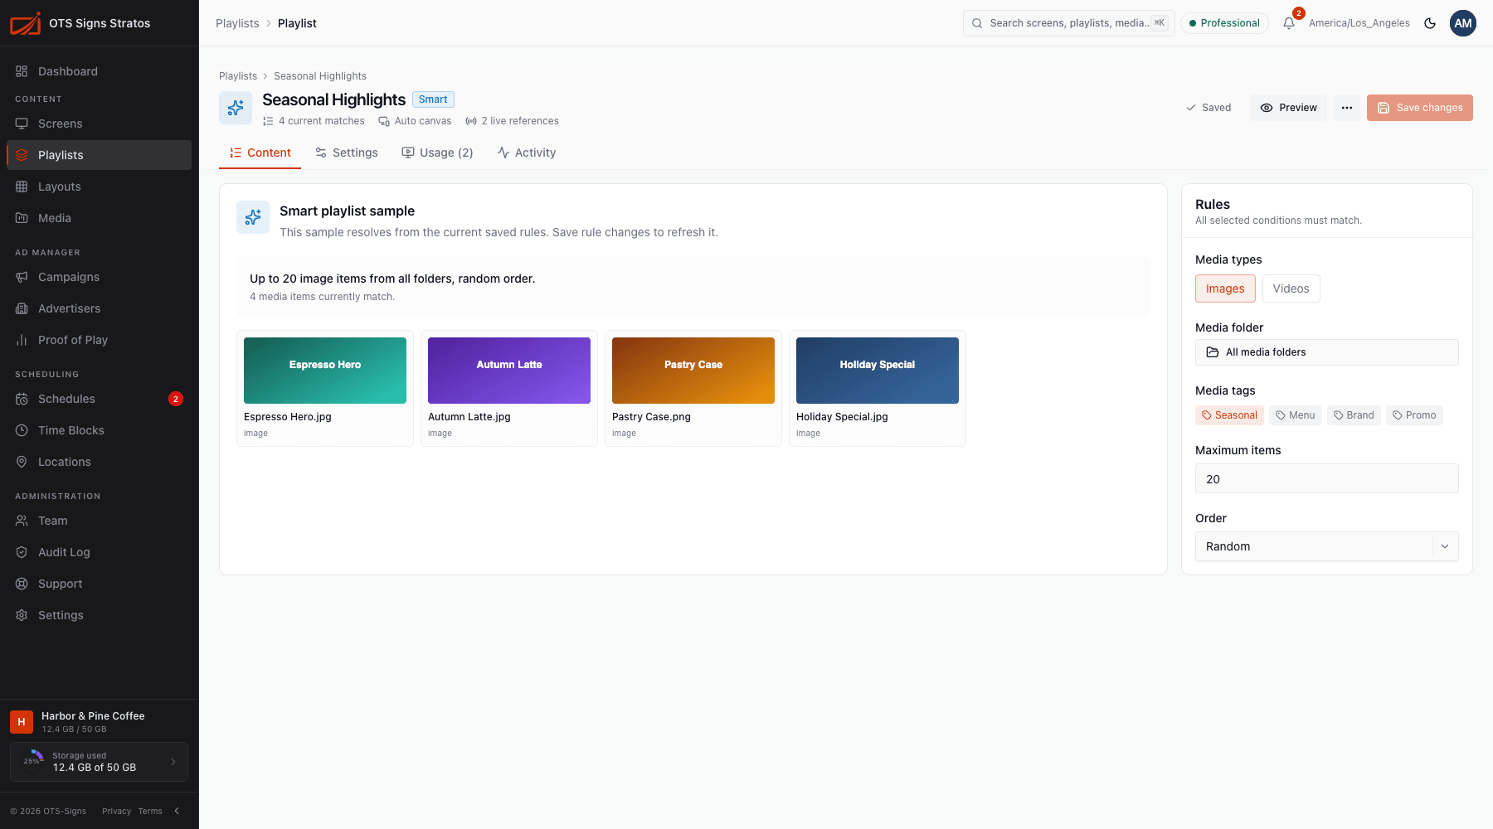The height and width of the screenshot is (829, 1493).
Task: Toggle the Menu media tag
Action: [1296, 415]
